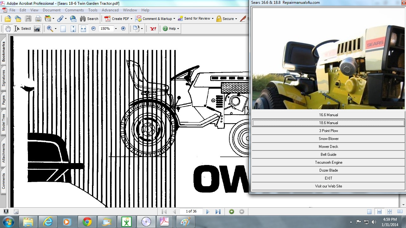Image resolution: width=406 pixels, height=228 pixels.
Task: Click the Save floppy disk icon
Action: pos(28,19)
